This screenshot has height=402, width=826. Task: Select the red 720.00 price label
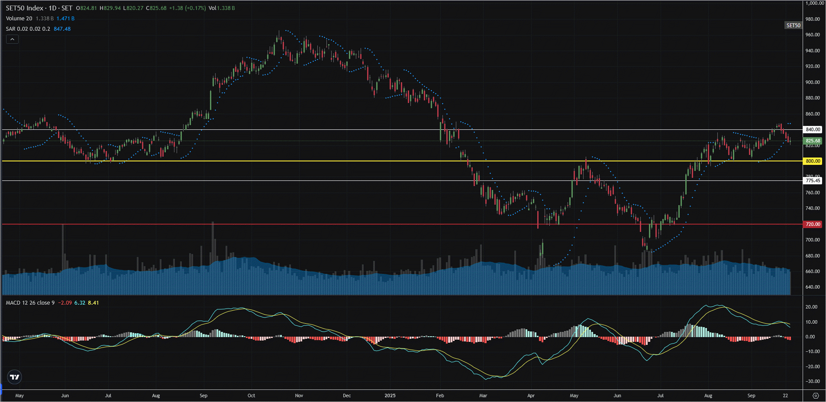coord(813,224)
